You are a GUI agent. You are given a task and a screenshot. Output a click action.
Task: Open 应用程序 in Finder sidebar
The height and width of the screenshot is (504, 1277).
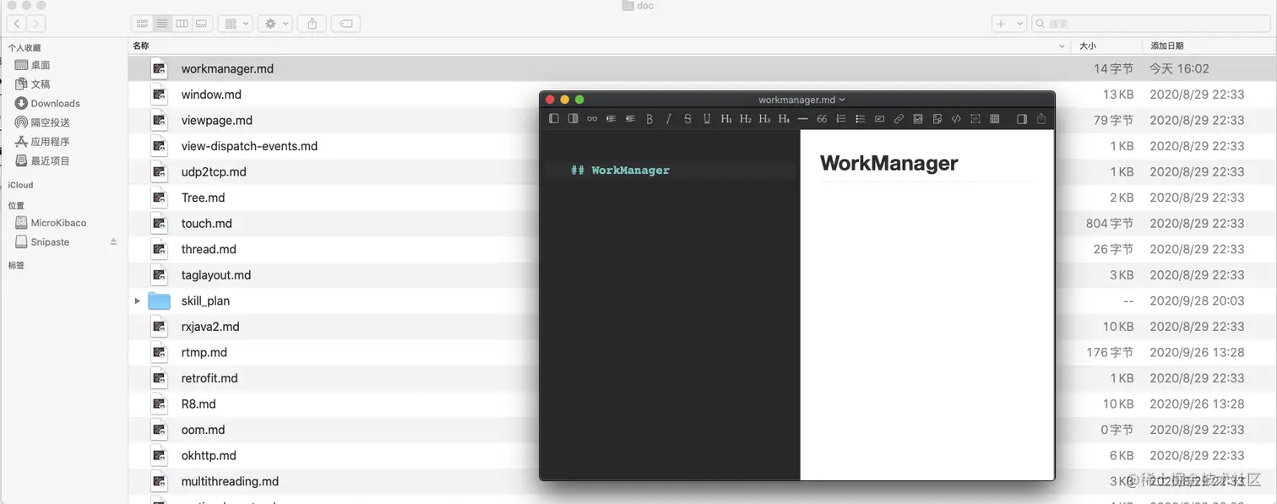42,142
